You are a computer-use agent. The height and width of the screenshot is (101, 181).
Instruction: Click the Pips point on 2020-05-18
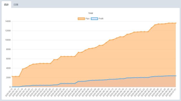click(23, 69)
